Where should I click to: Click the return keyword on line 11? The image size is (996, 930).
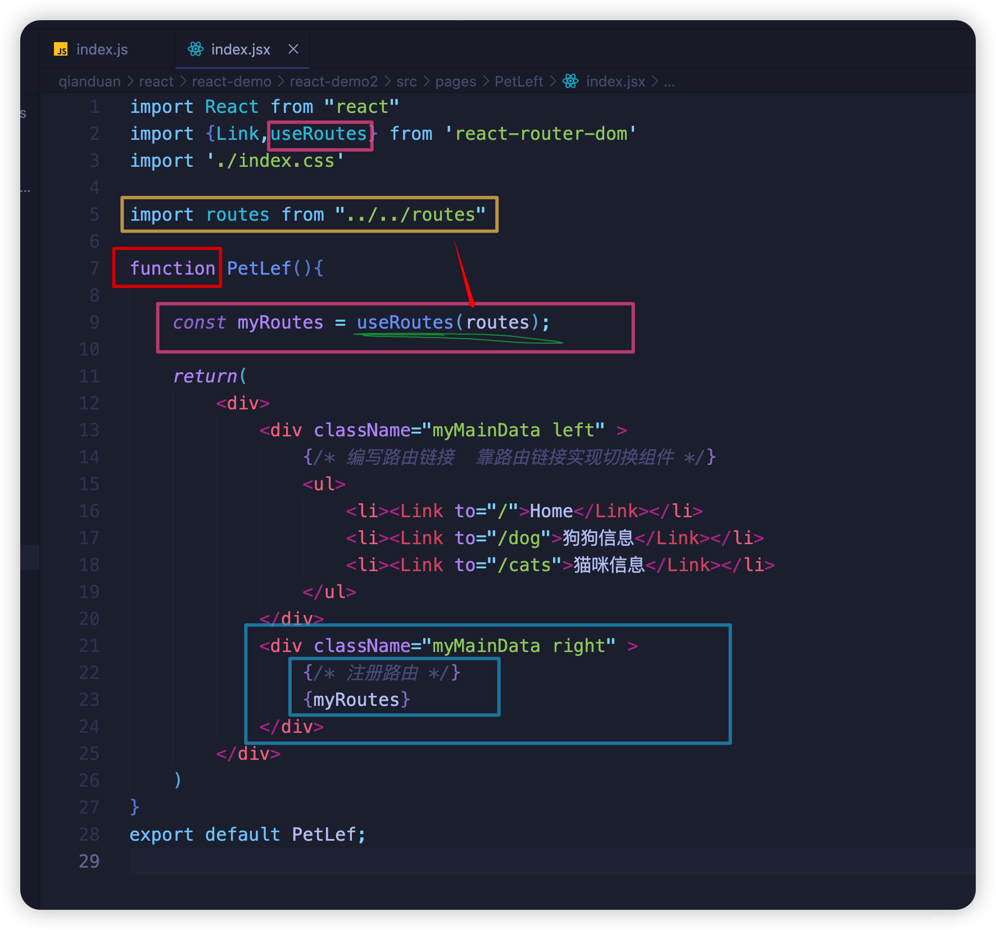point(205,376)
